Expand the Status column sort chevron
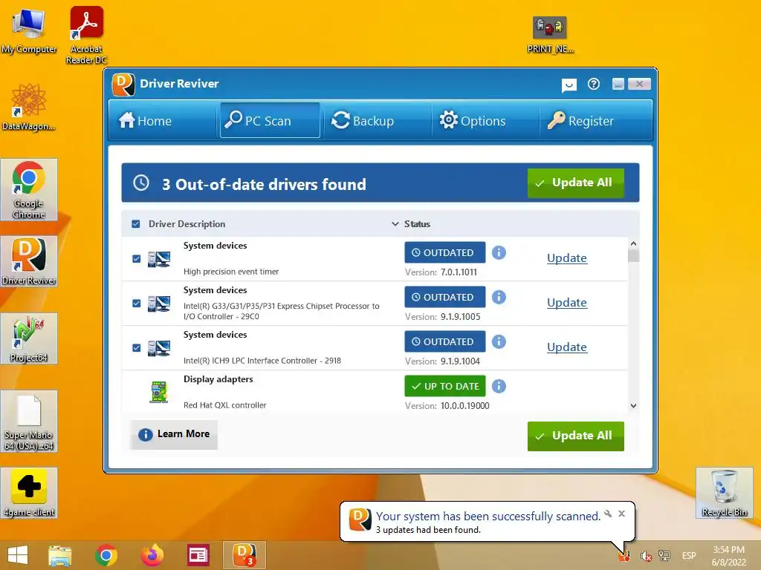 coord(395,224)
